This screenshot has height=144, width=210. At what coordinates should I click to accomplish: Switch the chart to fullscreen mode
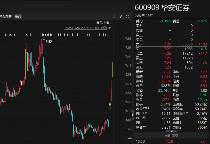pyautogui.click(x=127, y=16)
